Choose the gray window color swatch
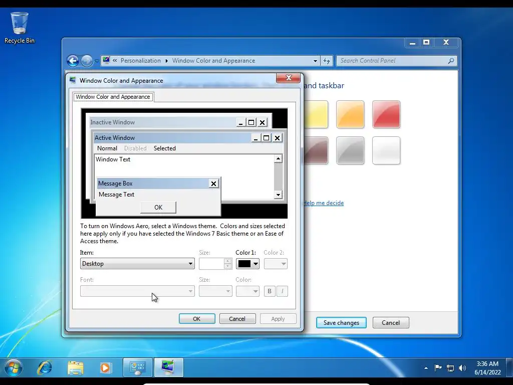 point(350,150)
